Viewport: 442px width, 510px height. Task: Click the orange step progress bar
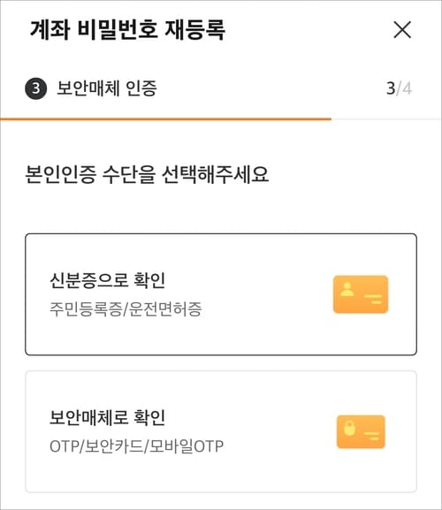pos(165,119)
